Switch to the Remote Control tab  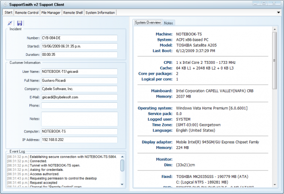(x=27, y=13)
